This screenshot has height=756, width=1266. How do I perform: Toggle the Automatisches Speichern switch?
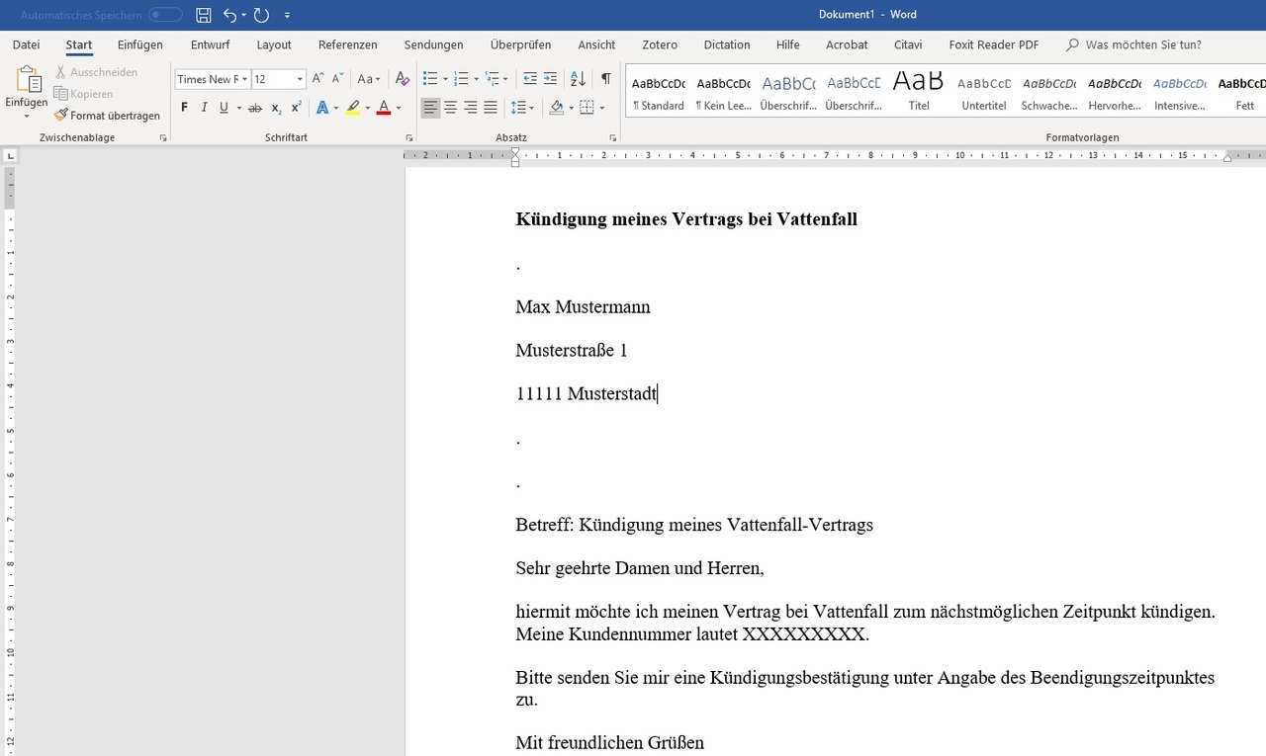tap(165, 15)
